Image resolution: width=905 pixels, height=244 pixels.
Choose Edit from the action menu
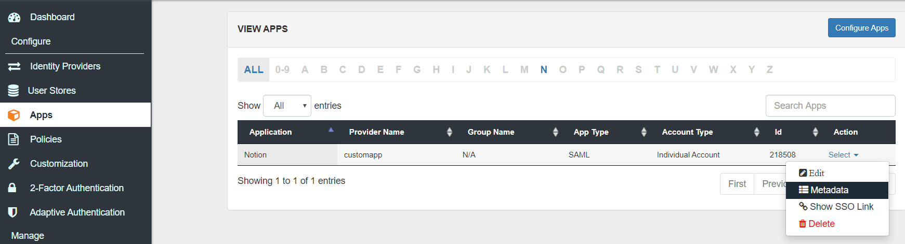point(837,173)
